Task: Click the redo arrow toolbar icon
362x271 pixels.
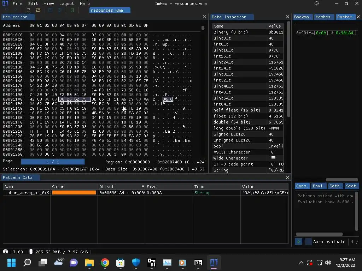Action: pos(16,10)
